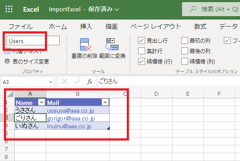The height and width of the screenshot is (161, 240).
Task: Expand the Name Box dropdown arrow
Action: click(x=51, y=82)
